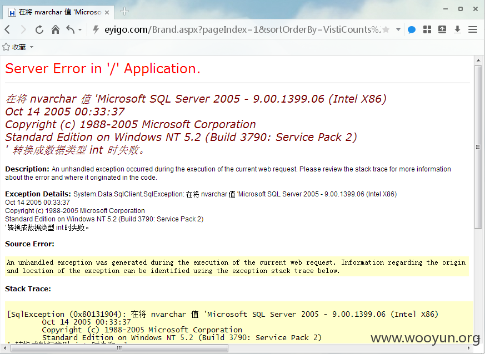
Task: Click the 'Stack Trace:' label
Action: (28, 289)
